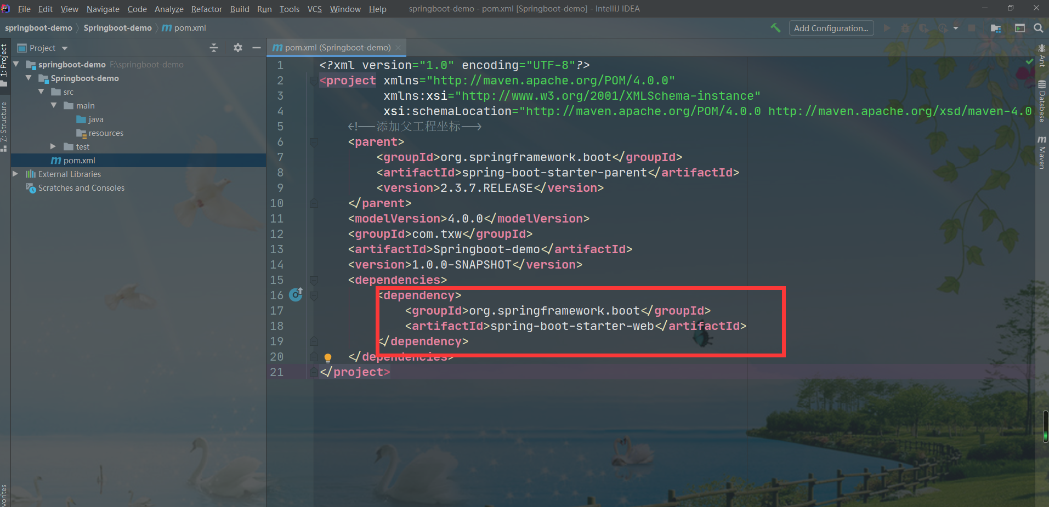The width and height of the screenshot is (1049, 507).
Task: Click Springboot-demo module breadcrumb
Action: pos(117,28)
